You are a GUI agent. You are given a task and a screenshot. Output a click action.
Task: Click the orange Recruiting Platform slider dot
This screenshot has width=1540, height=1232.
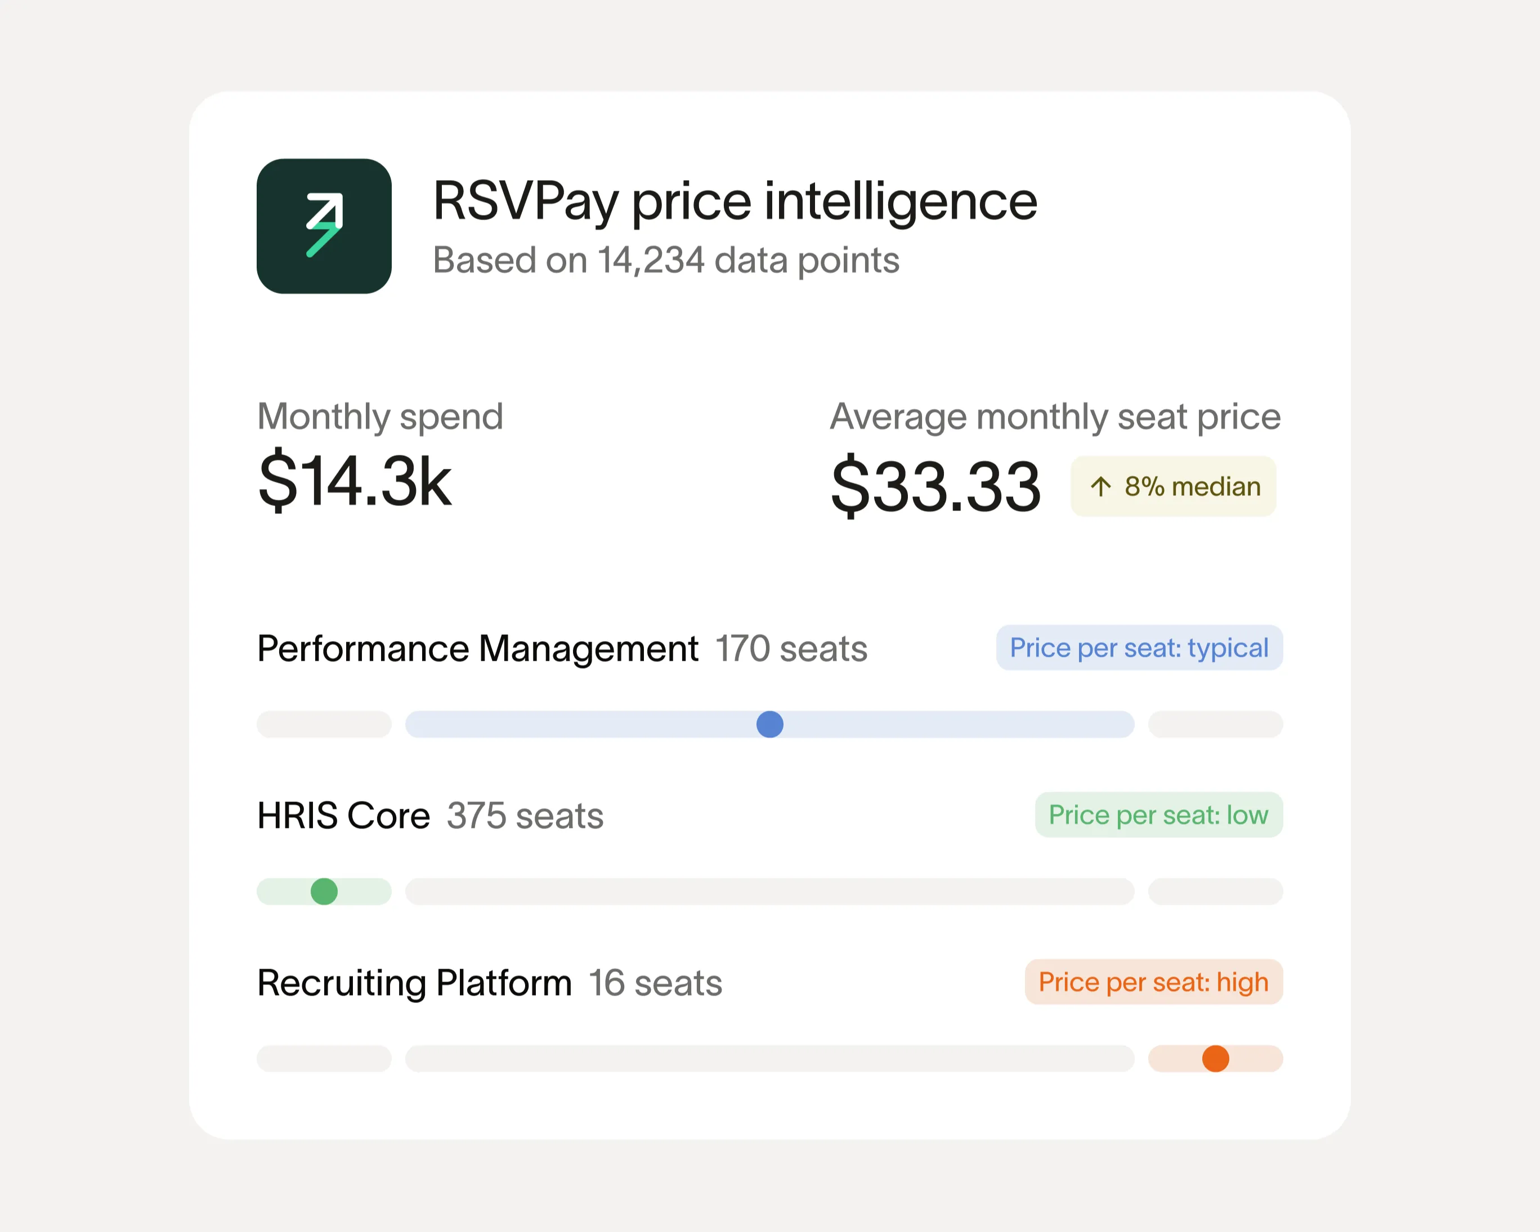(x=1215, y=1059)
